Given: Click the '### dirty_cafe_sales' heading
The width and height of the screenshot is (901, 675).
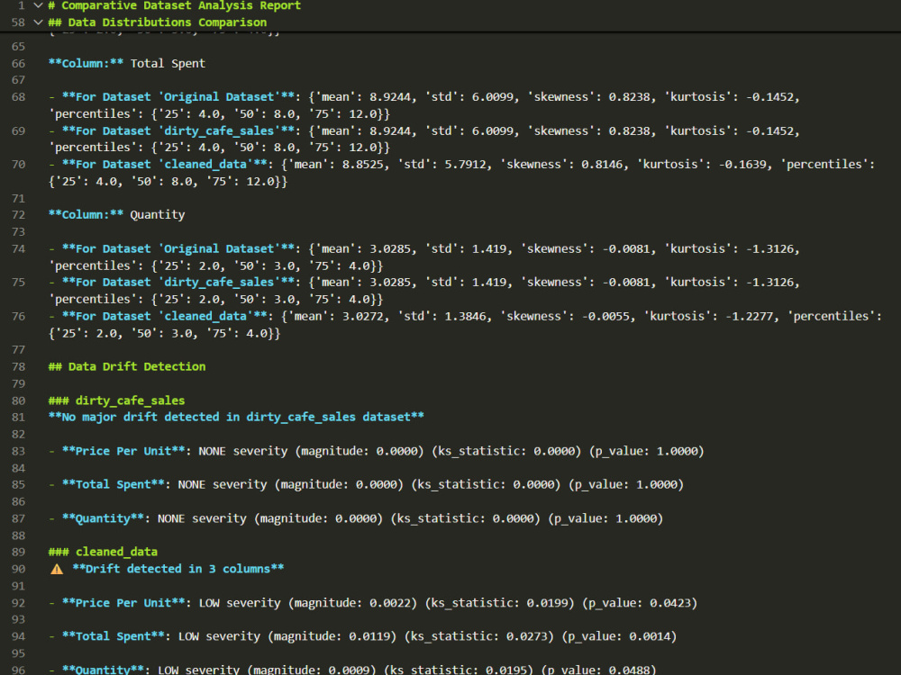Looking at the screenshot, I should 116,400.
